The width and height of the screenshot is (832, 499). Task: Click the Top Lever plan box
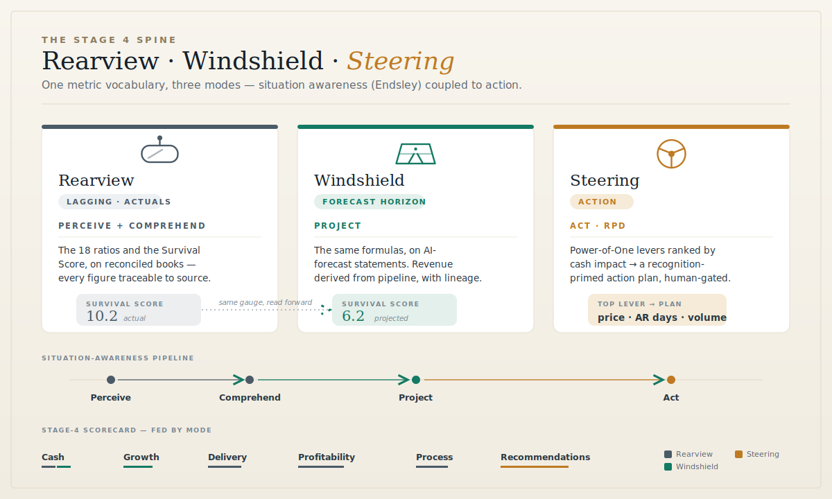tap(657, 310)
